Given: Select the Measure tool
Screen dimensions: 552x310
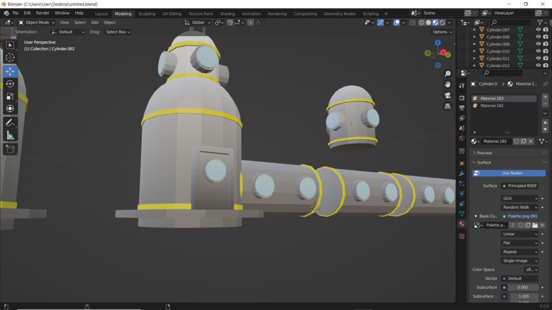Looking at the screenshot, I should [x=10, y=135].
